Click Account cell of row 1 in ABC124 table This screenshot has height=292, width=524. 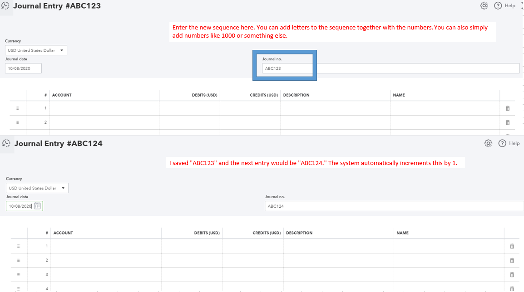(x=106, y=246)
